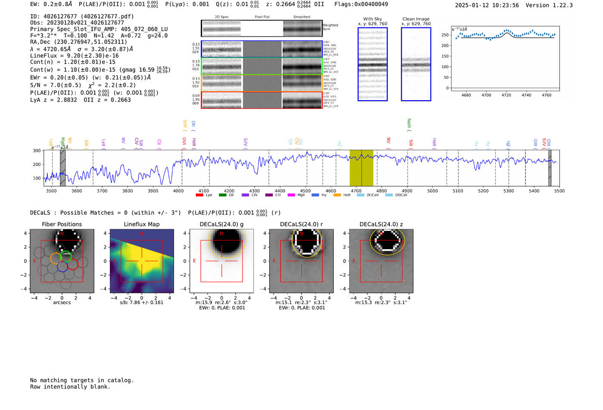The image size is (603, 410).
Task: Click the yellow highlighted band in spectrum
Action: tap(361, 168)
